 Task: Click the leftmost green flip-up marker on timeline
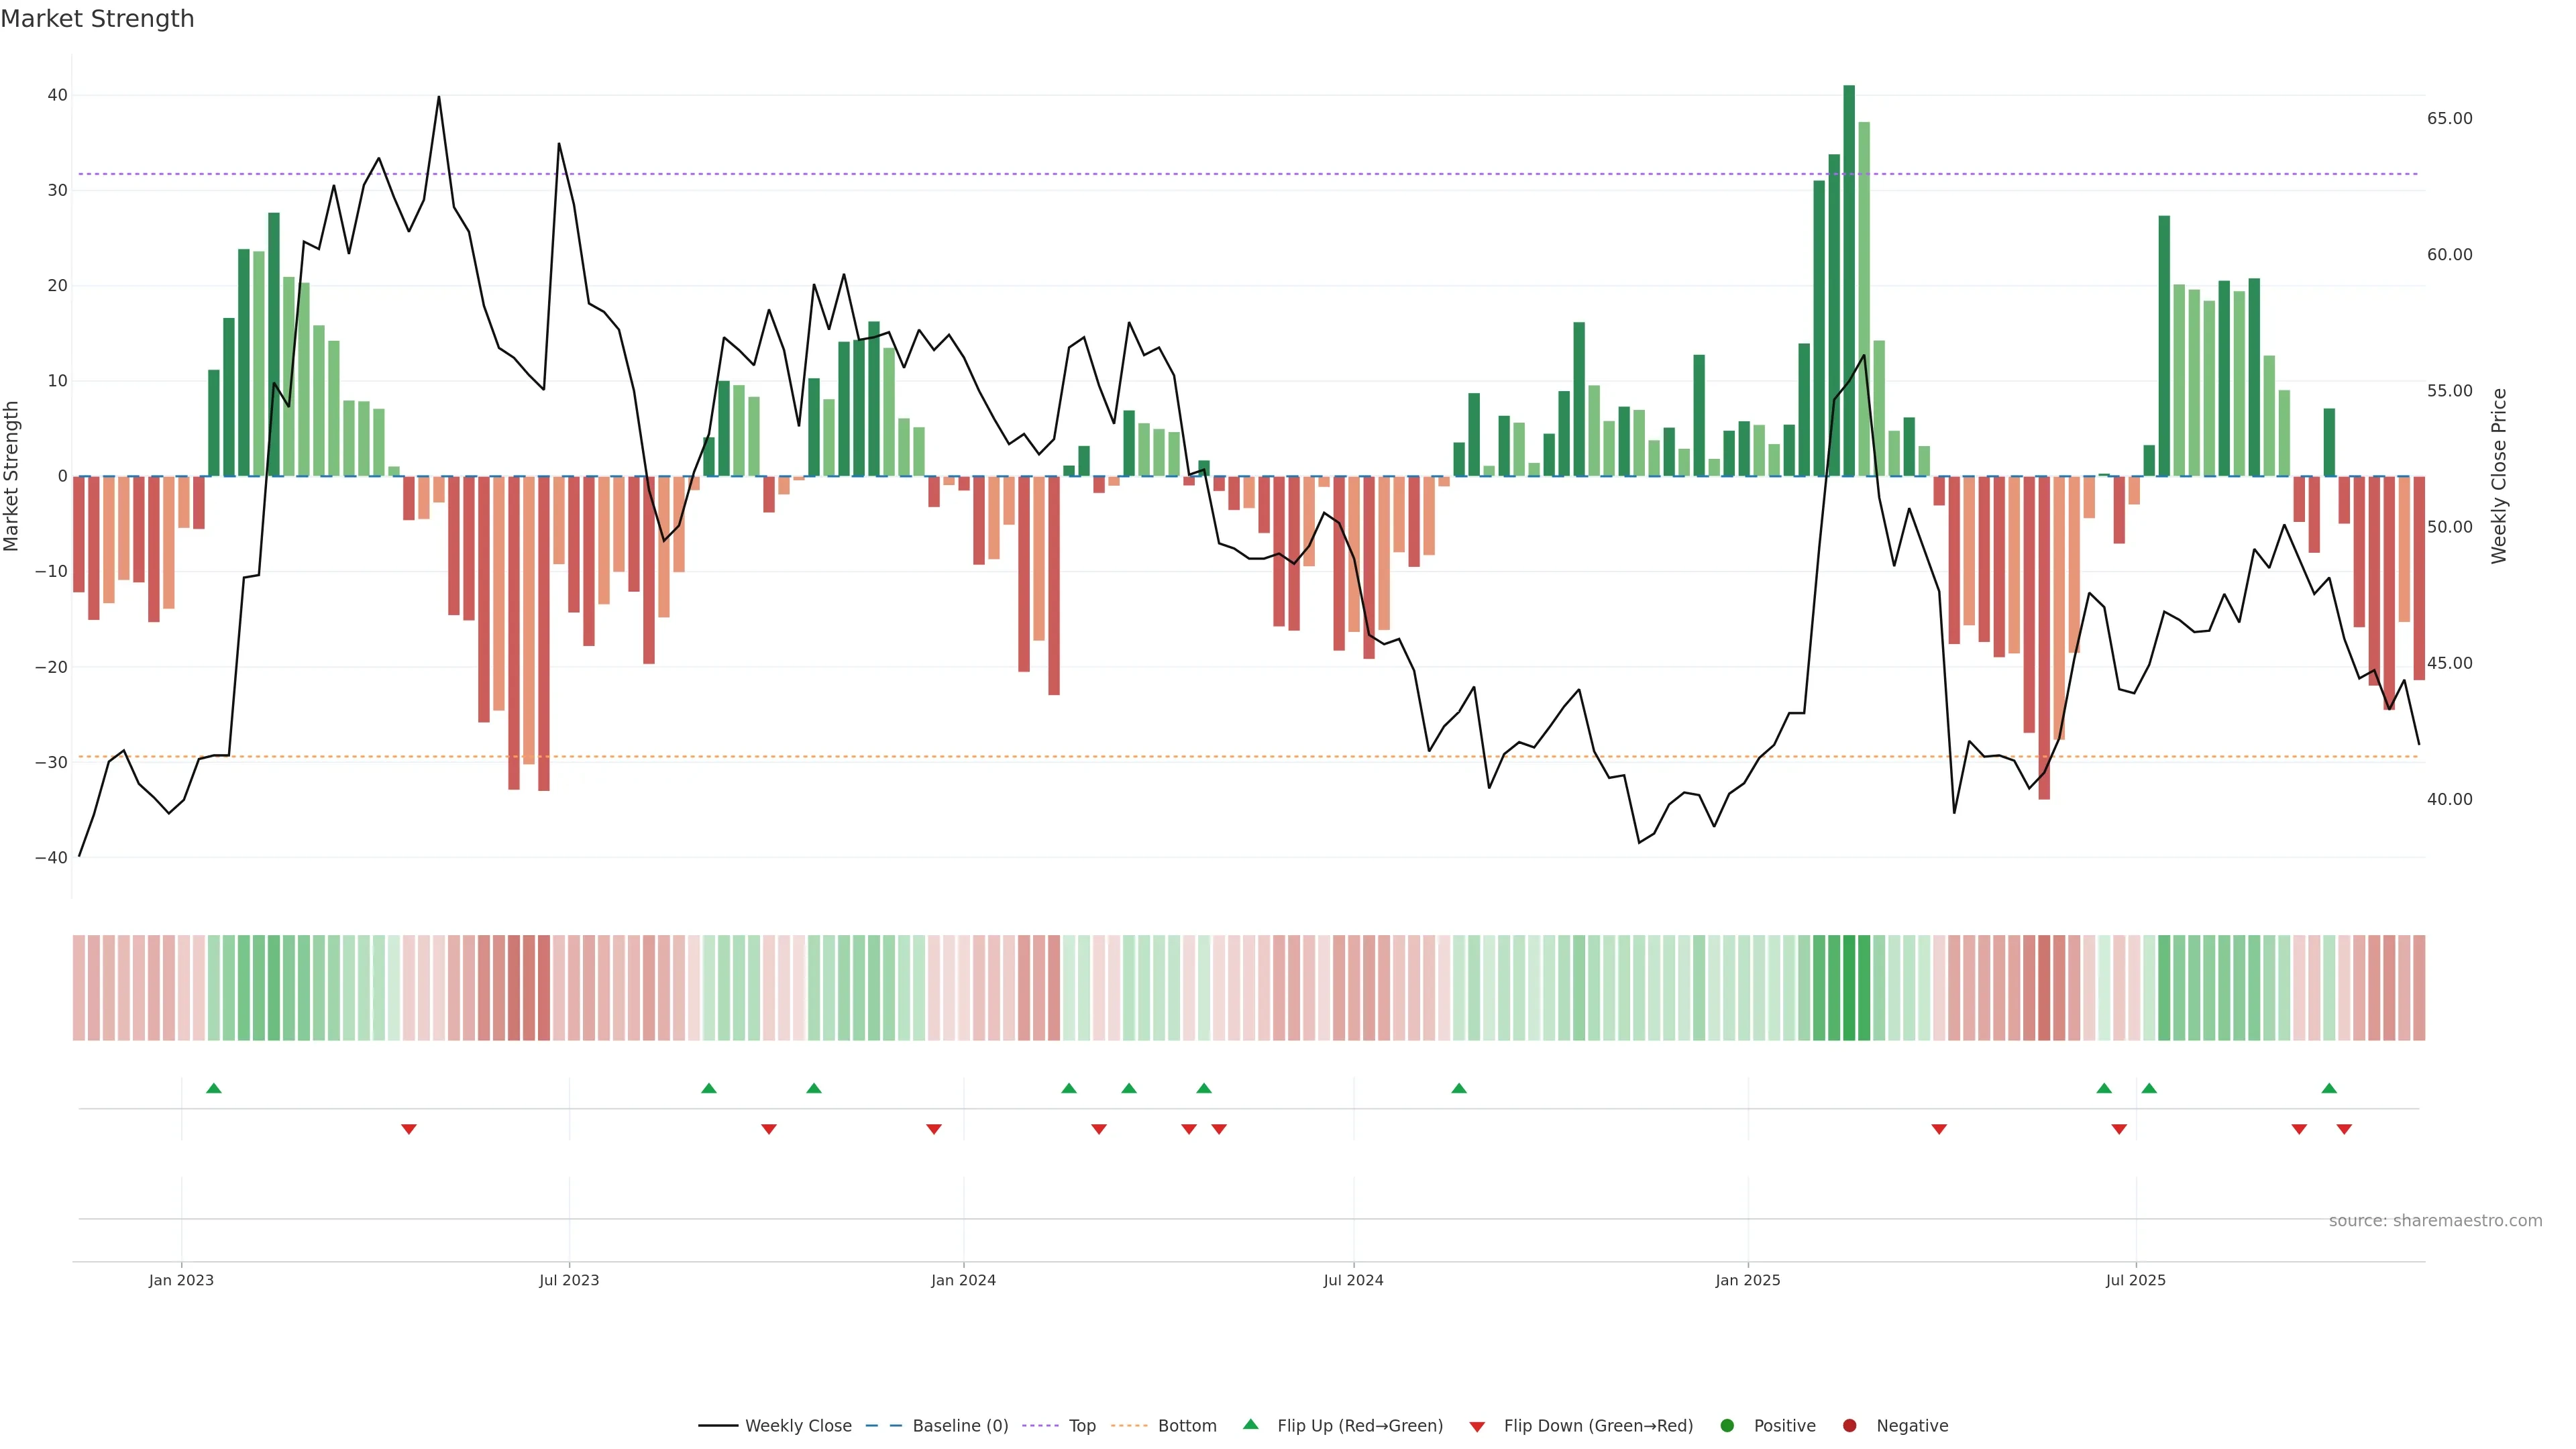[x=213, y=1088]
